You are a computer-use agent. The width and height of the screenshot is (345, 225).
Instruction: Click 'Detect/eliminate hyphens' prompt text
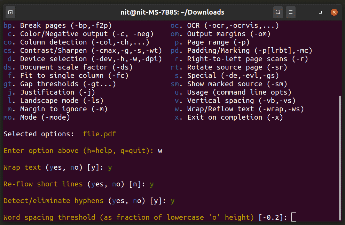click(x=53, y=201)
